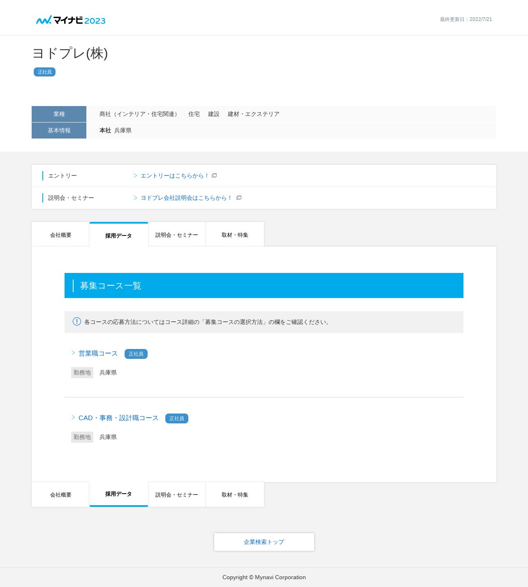Image resolution: width=528 pixels, height=587 pixels.
Task: Click エントリー row label
Action: 63,176
